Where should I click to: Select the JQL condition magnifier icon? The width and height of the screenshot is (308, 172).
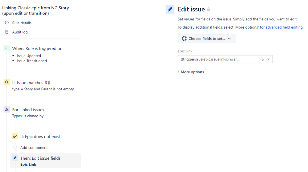[7, 82]
